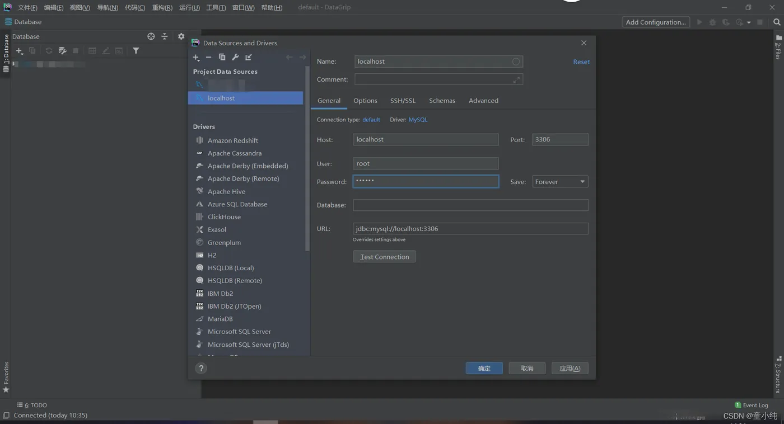Viewport: 784px width, 424px height.
Task: Click into the empty Database field
Action: pos(470,205)
